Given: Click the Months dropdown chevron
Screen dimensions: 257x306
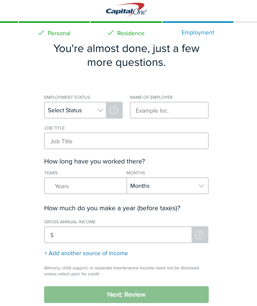Looking at the screenshot, I should [x=201, y=186].
